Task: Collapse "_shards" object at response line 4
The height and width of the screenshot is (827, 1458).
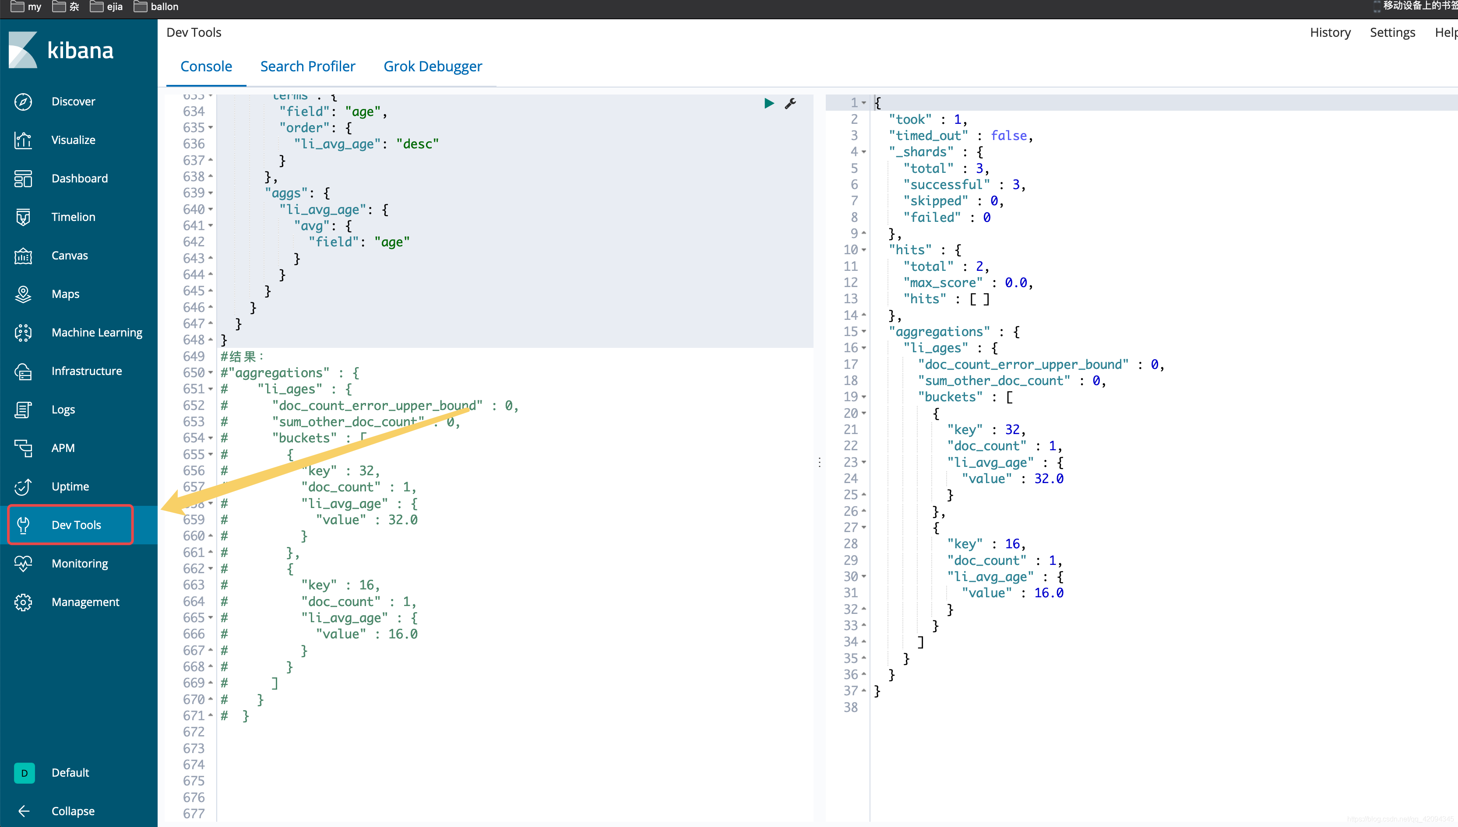Action: click(864, 152)
